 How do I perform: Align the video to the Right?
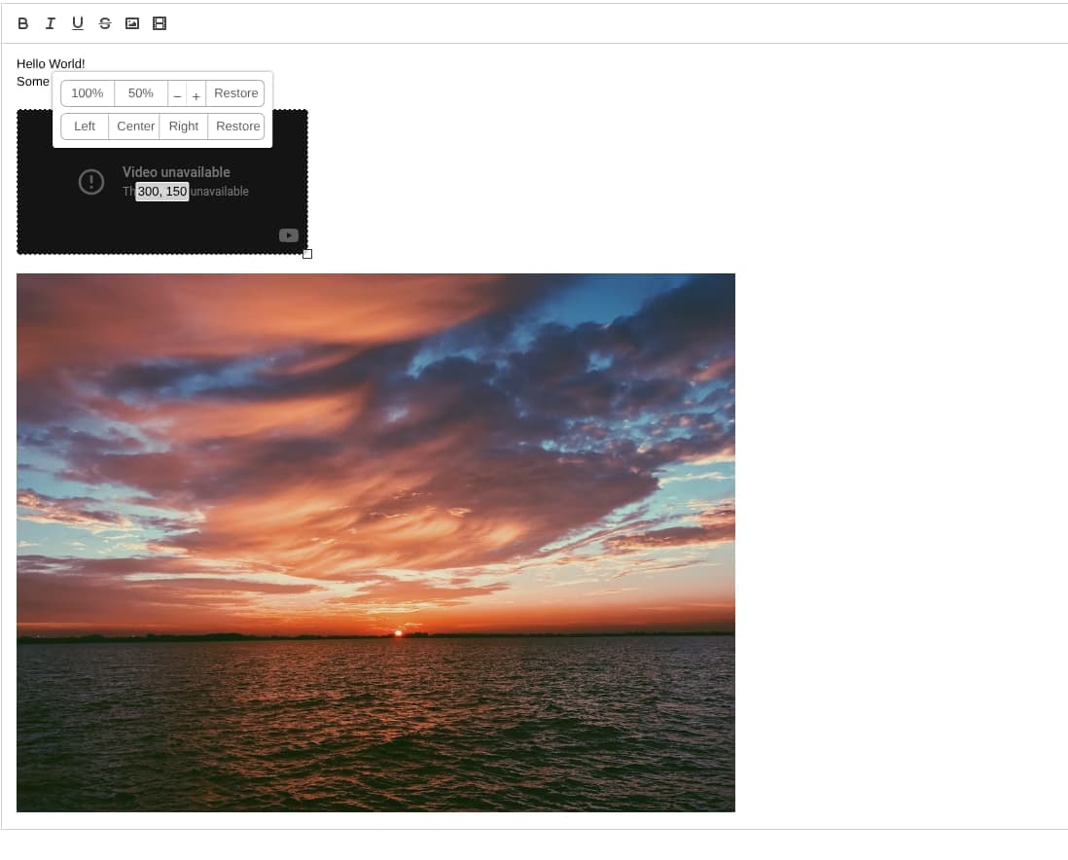(183, 125)
